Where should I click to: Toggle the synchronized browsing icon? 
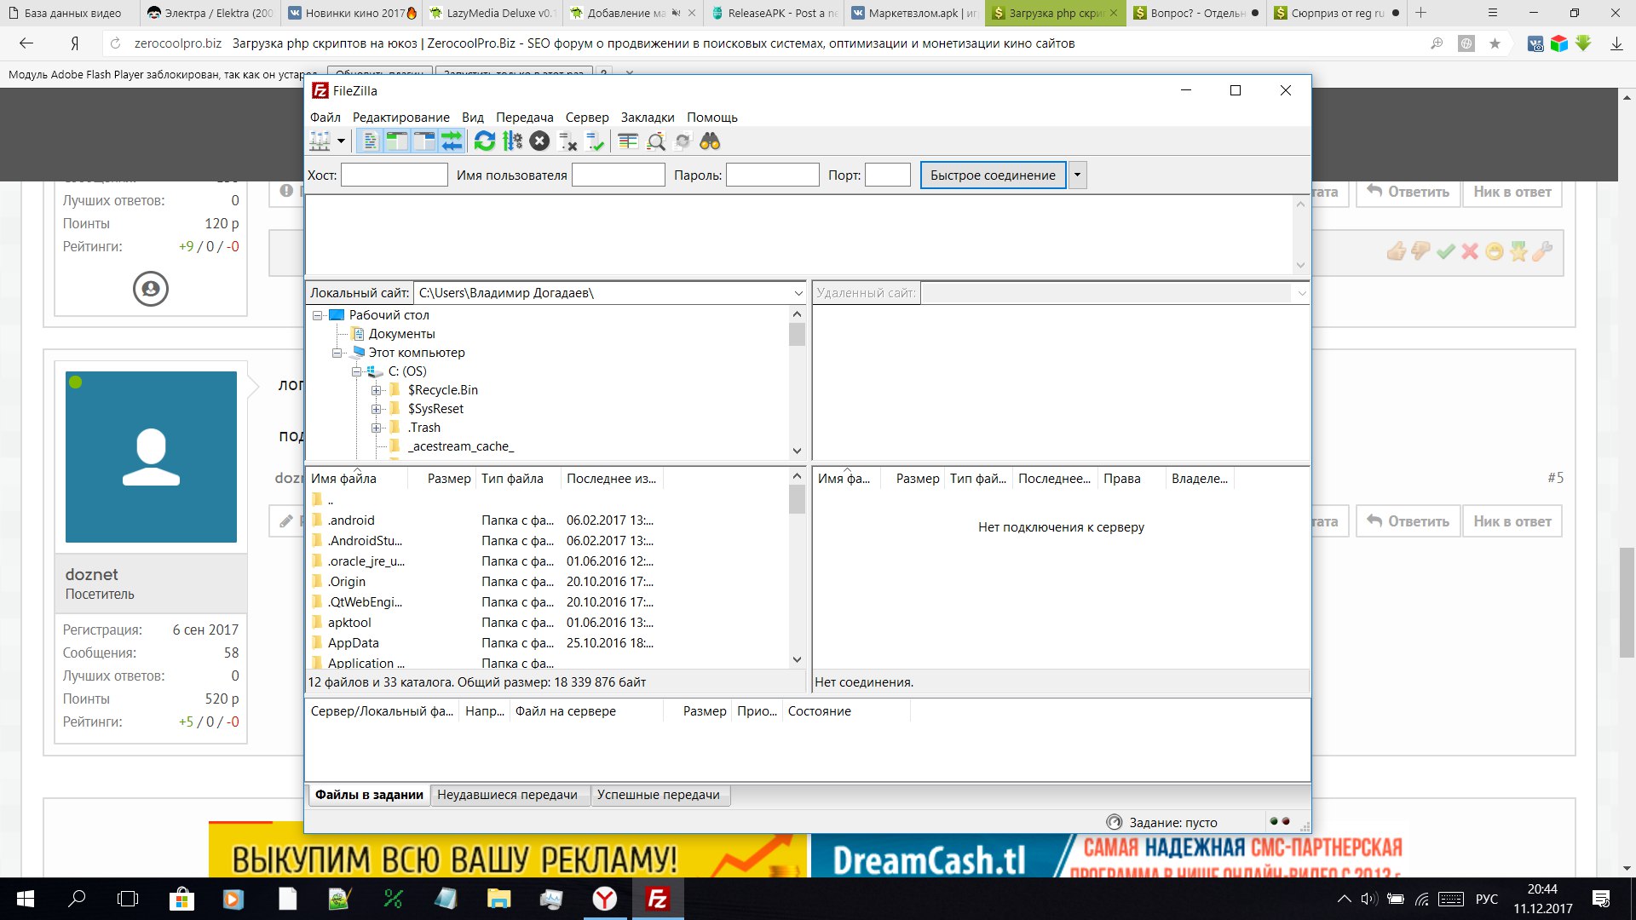pyautogui.click(x=683, y=141)
